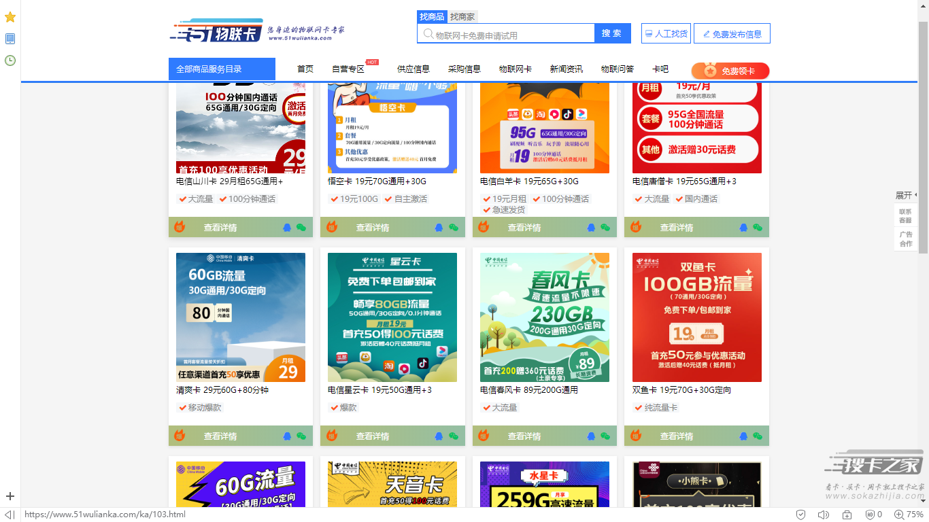Click 广告合作 side widget
The height and width of the screenshot is (522, 929).
point(906,239)
